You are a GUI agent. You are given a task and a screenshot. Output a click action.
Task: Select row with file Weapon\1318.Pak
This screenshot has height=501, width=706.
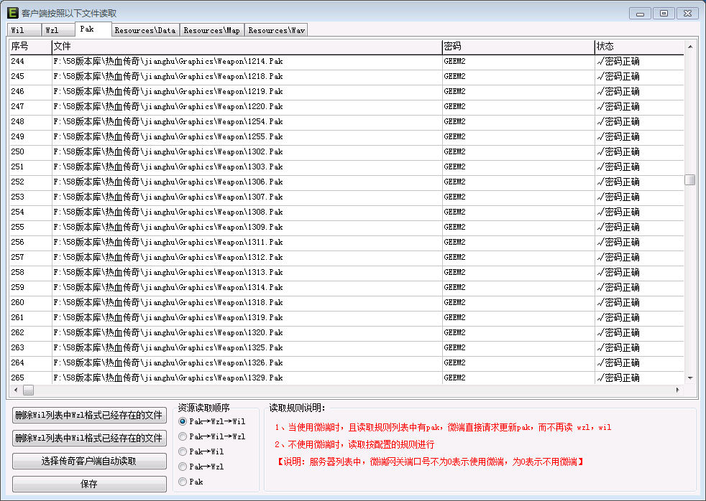347,302
